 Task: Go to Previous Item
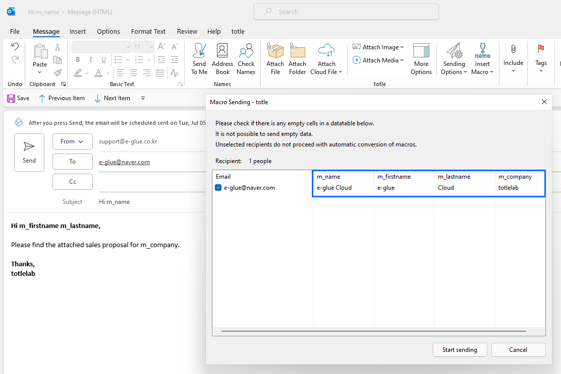(x=62, y=98)
